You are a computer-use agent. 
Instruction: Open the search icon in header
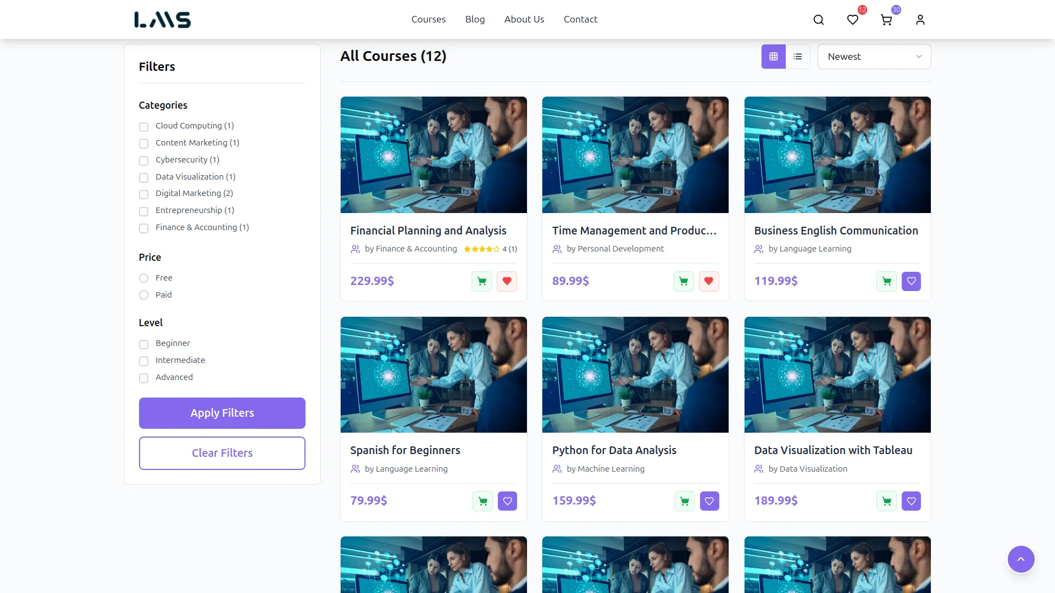click(818, 20)
